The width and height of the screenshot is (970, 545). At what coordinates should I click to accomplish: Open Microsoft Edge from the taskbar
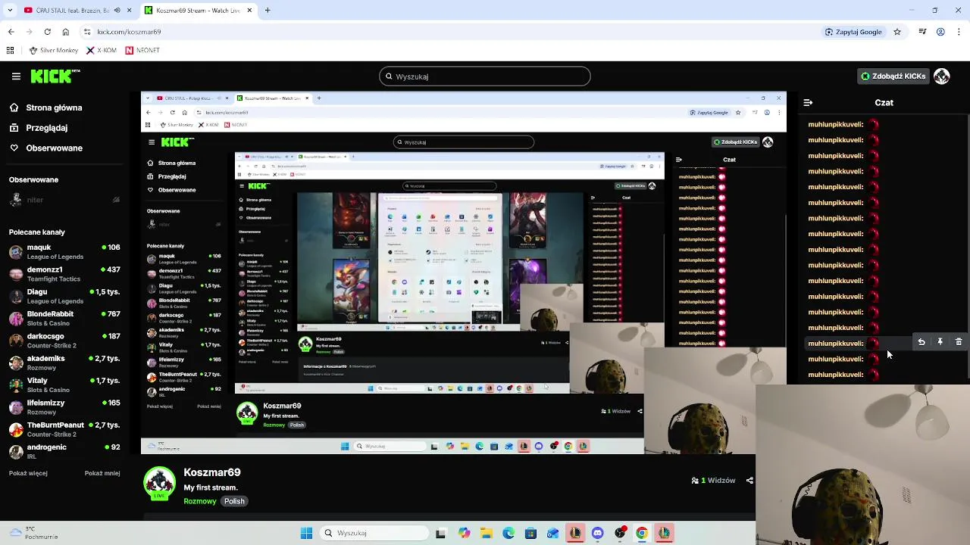pyautogui.click(x=508, y=533)
